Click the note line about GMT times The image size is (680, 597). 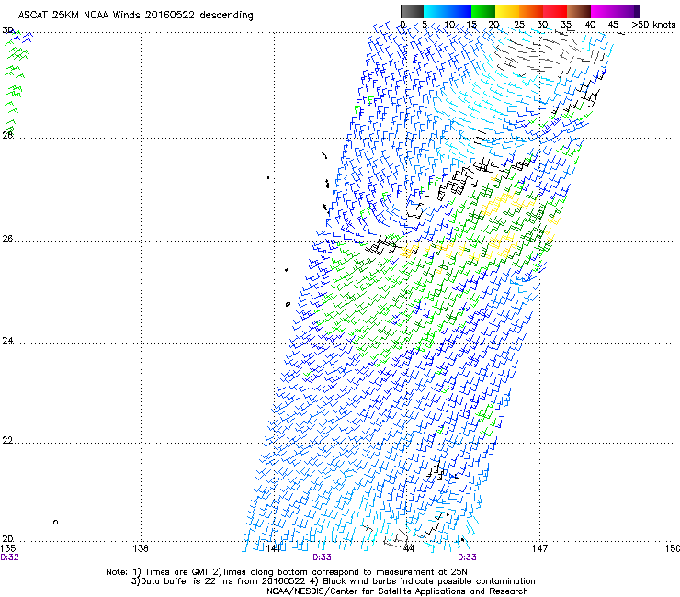(x=287, y=572)
